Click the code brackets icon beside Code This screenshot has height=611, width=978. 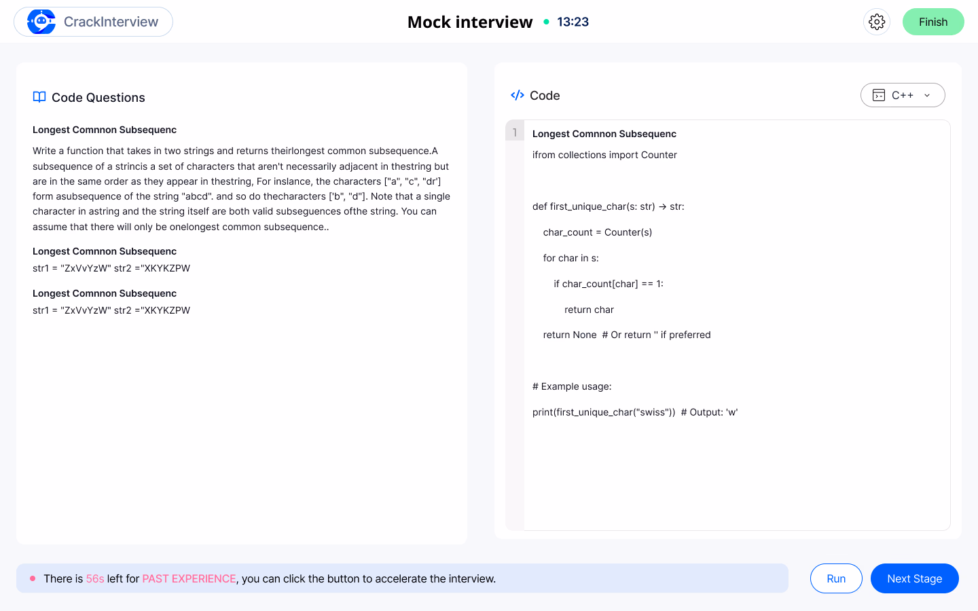518,95
